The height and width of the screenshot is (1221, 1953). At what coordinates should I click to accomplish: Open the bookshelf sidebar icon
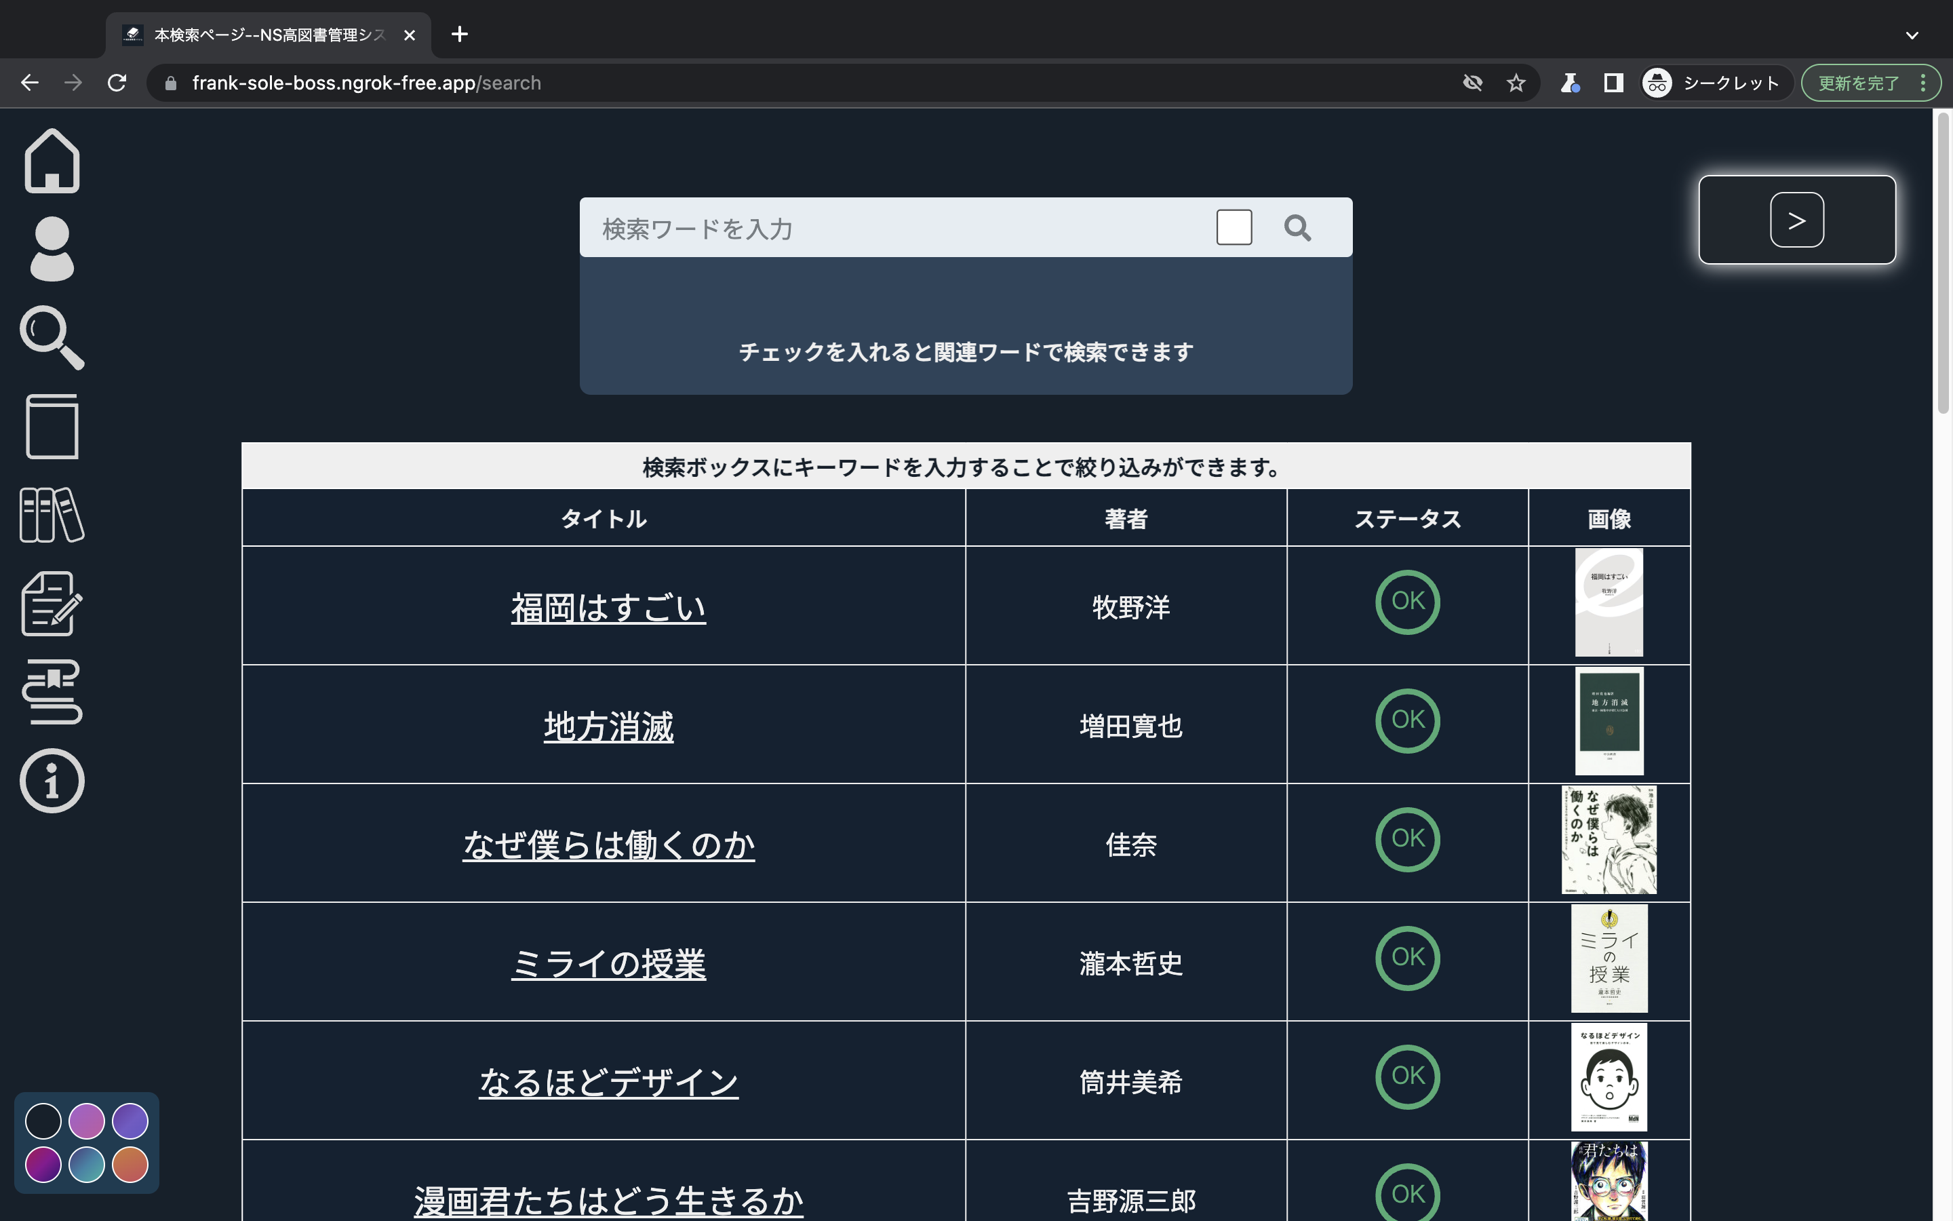[x=52, y=514]
